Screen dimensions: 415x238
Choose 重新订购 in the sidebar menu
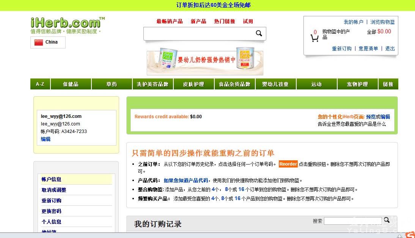tap(51, 200)
